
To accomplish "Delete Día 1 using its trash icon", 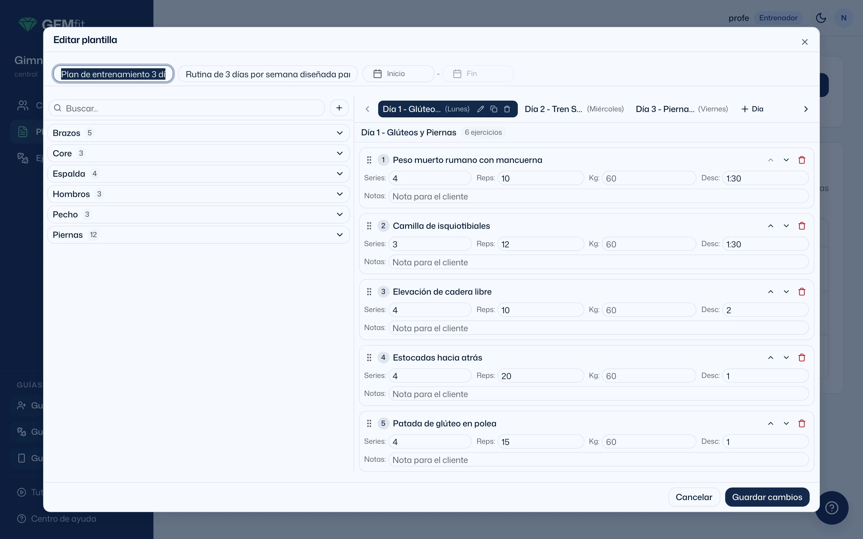I will (507, 109).
